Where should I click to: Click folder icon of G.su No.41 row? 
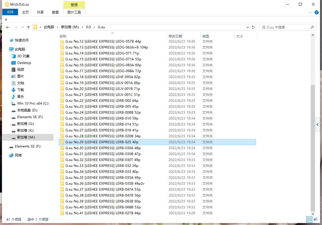click(62, 213)
